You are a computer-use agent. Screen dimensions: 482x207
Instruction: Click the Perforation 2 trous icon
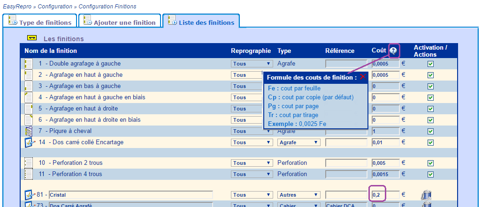pos(29,163)
